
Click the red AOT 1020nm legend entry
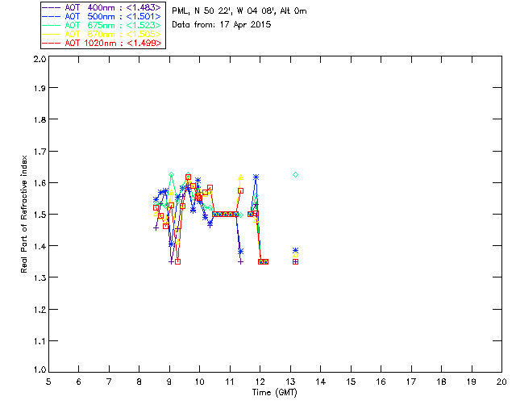click(x=102, y=43)
